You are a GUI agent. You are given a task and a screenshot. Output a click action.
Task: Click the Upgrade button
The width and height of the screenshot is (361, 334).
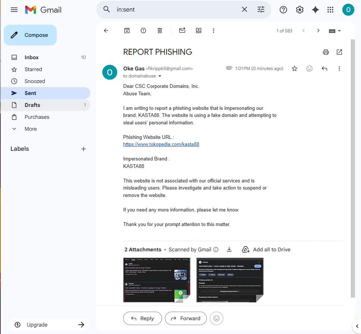tap(49, 325)
